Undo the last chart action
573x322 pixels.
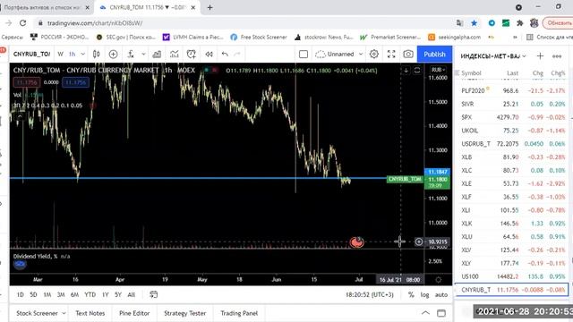click(x=225, y=54)
